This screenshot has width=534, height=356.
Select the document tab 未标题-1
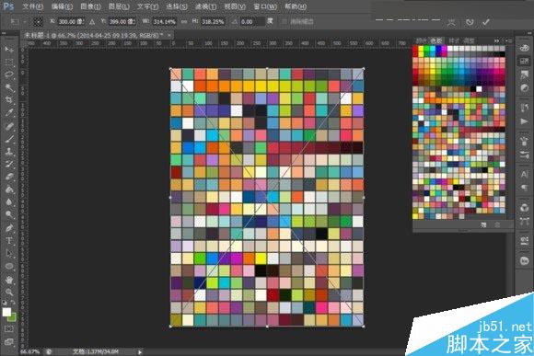[x=94, y=35]
